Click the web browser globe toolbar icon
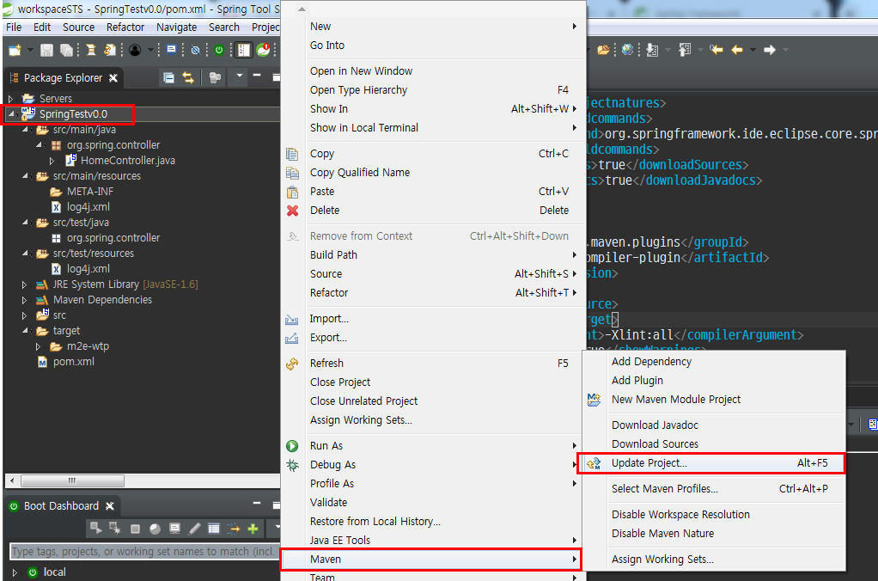 (628, 50)
